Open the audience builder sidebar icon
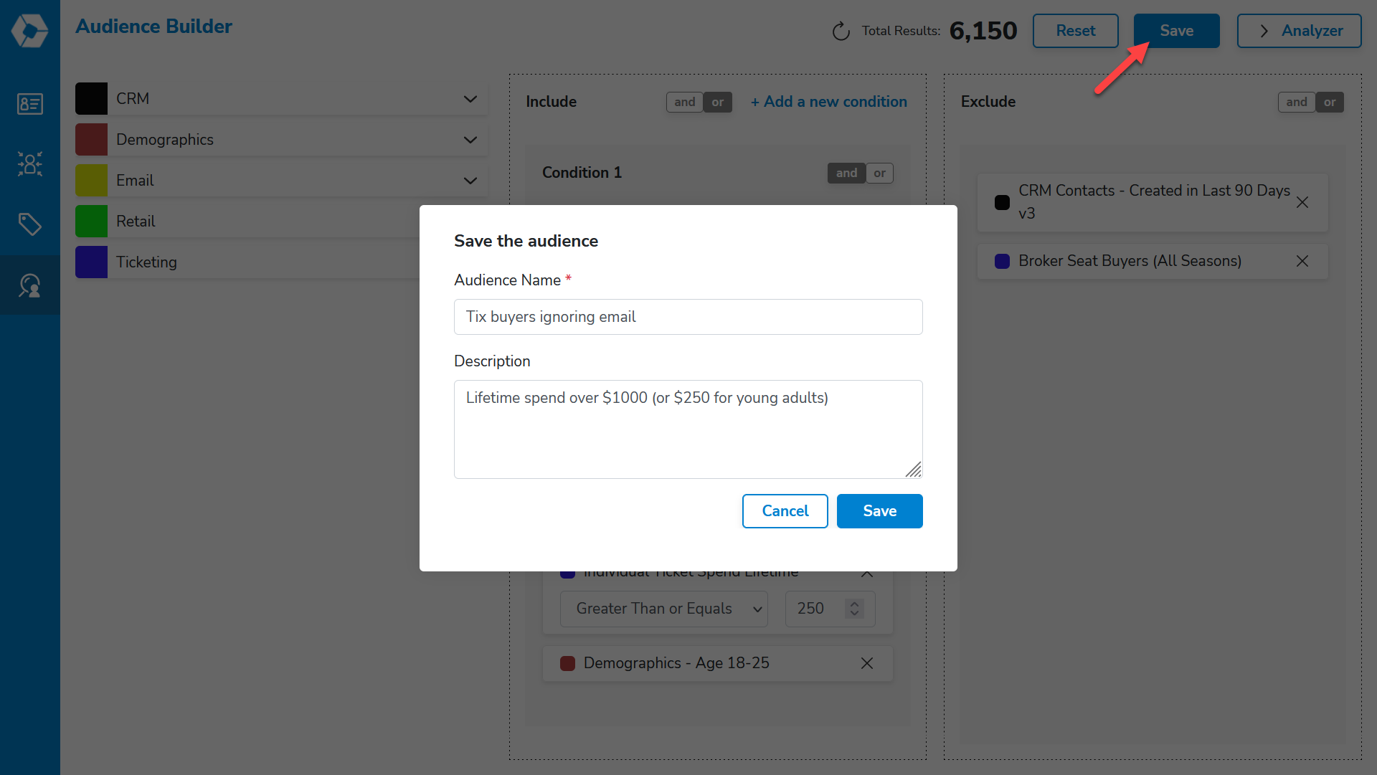 point(29,285)
